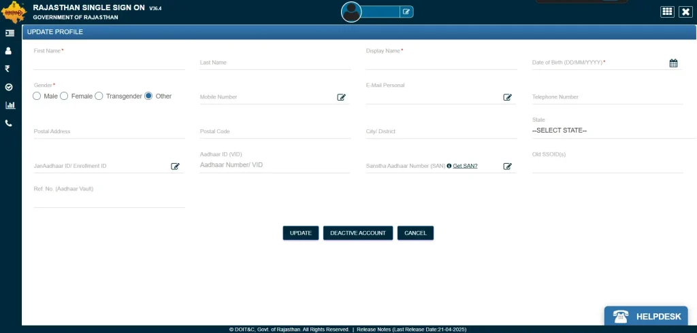Open the Select State dropdown
Viewport: 697px width, 333px height.
click(x=613, y=131)
